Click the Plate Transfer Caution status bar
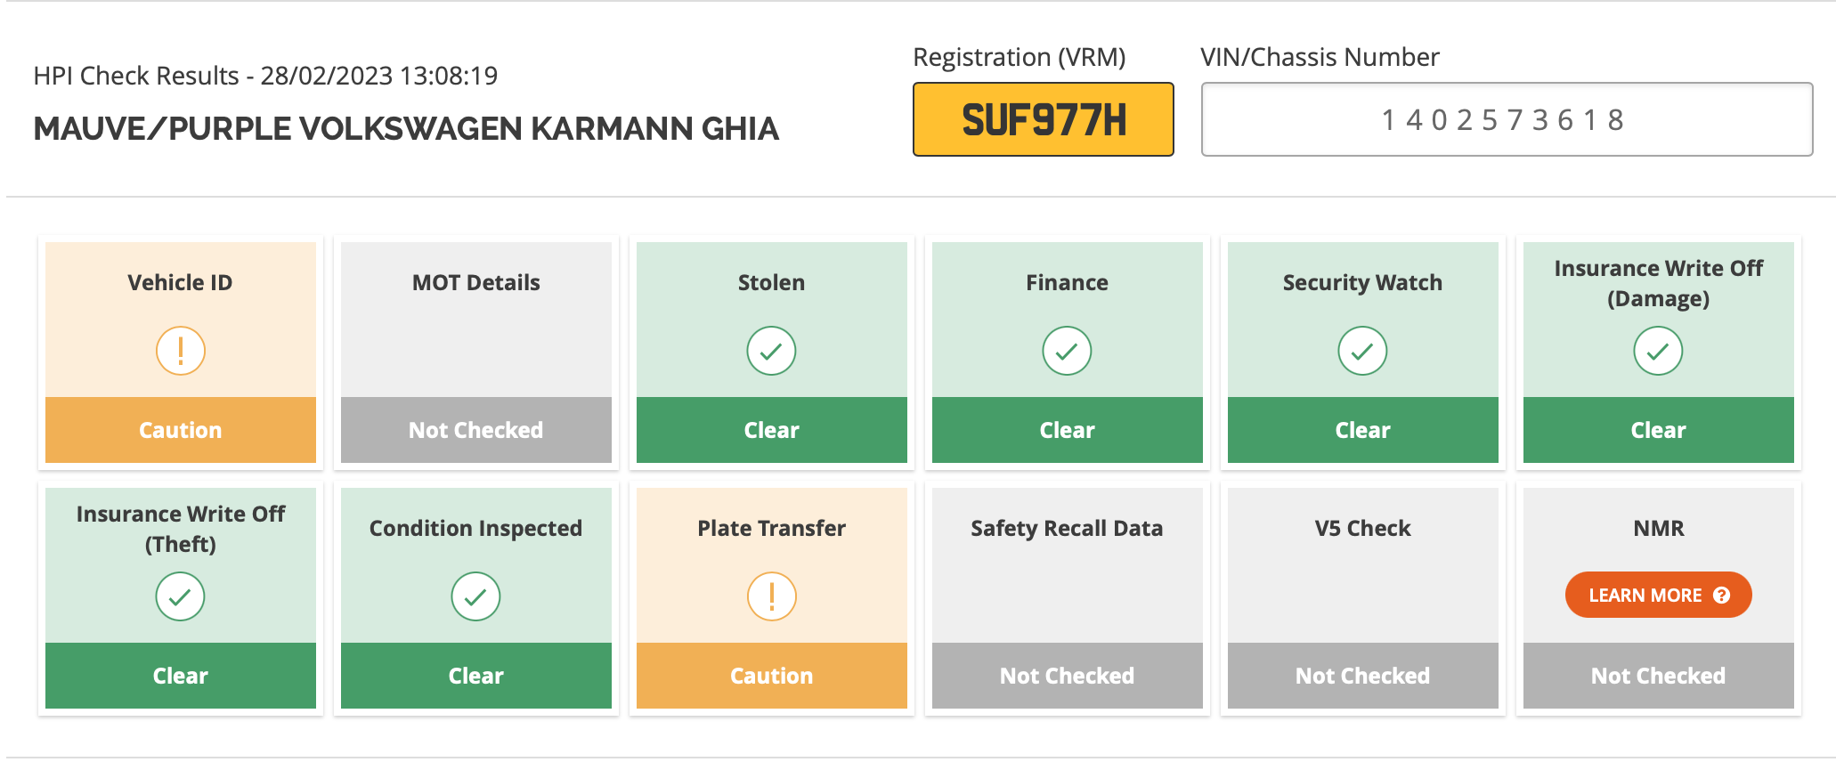Image resolution: width=1836 pixels, height=762 pixels. coord(771,676)
